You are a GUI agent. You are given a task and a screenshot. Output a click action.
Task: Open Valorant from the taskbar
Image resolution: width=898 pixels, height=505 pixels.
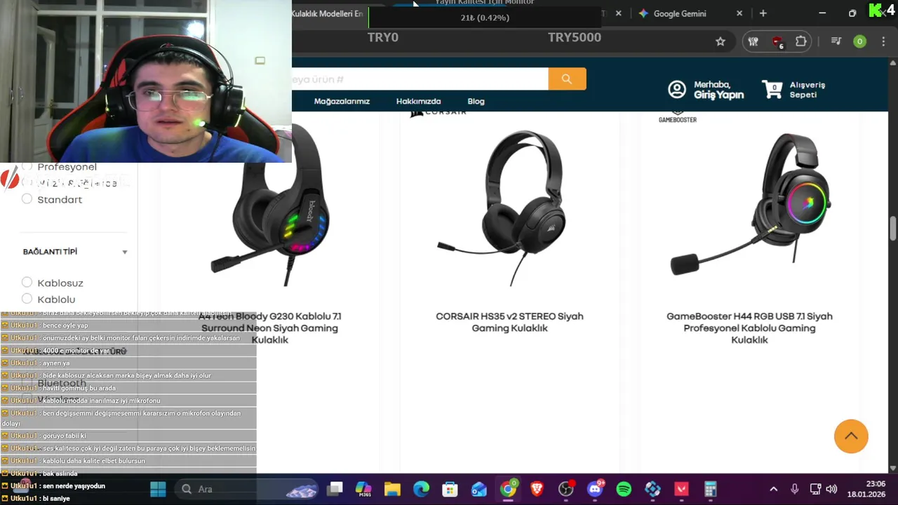tap(681, 489)
